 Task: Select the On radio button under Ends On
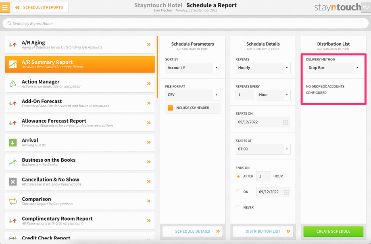(x=238, y=192)
